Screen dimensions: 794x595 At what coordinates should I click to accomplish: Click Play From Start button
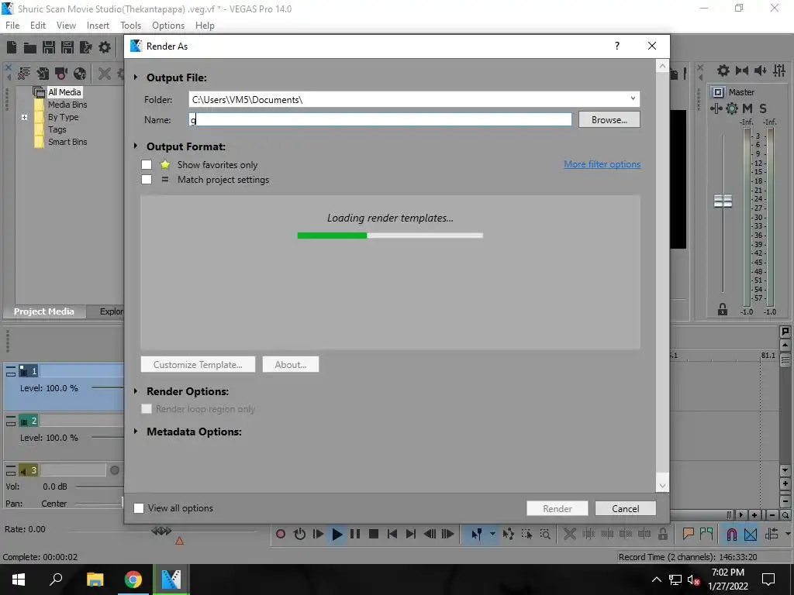[318, 534]
